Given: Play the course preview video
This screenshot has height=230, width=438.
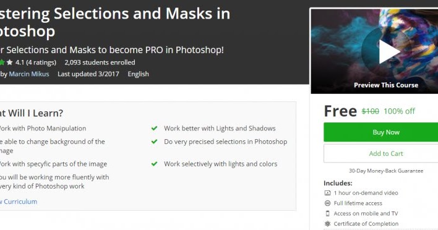Looking at the screenshot, I should pos(389,51).
